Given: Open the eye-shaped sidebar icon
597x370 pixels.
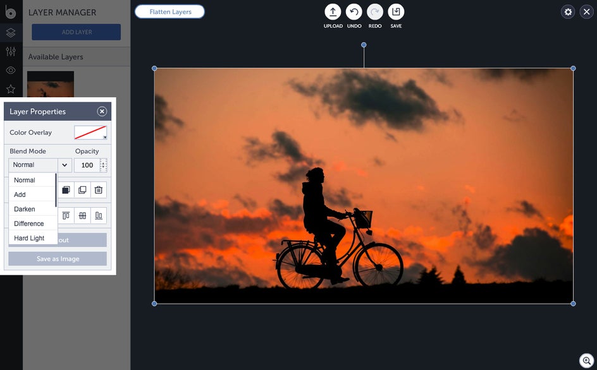Looking at the screenshot, I should [11, 70].
